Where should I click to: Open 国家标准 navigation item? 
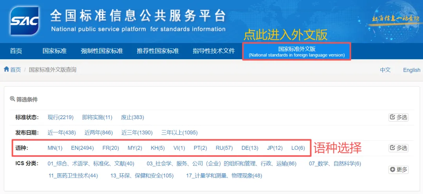(x=54, y=51)
